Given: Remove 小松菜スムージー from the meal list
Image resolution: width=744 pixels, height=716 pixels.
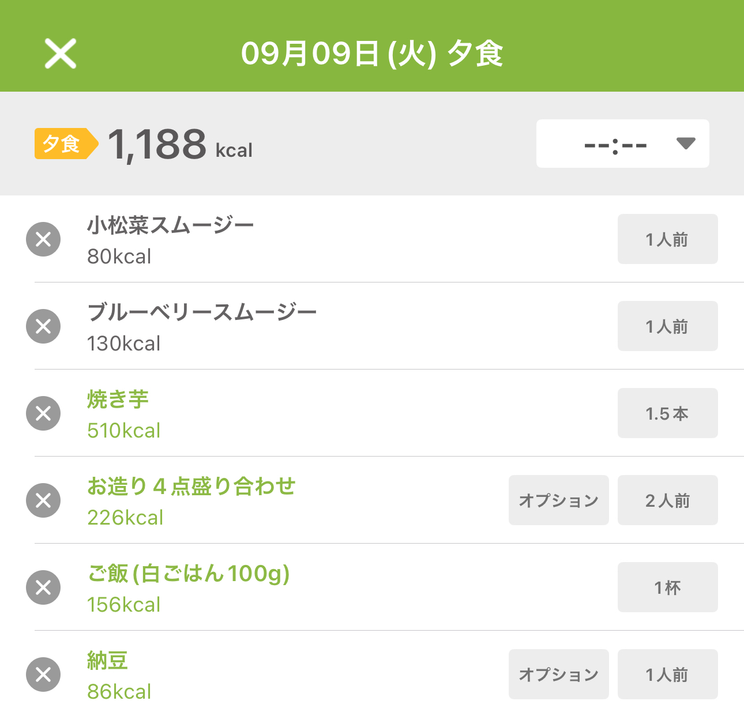Looking at the screenshot, I should tap(43, 239).
